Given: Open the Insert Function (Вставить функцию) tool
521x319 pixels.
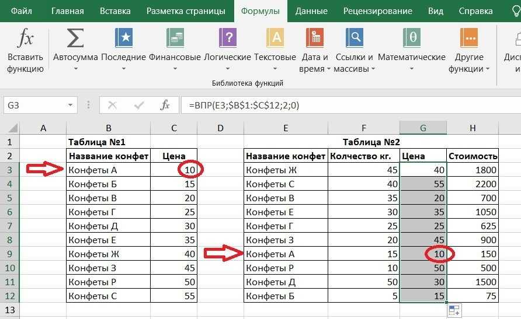Looking at the screenshot, I should [25, 50].
